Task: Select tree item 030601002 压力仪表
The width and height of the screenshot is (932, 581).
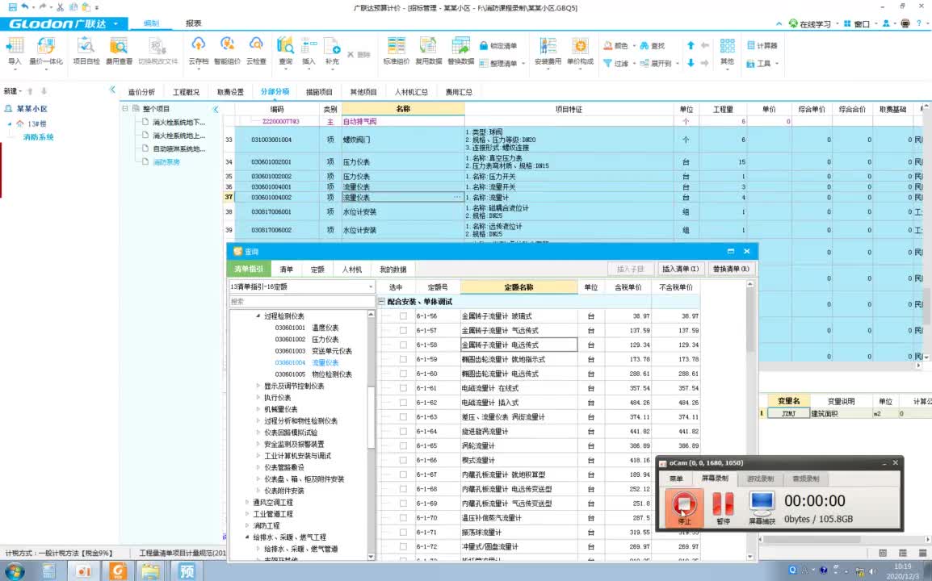Action: (307, 339)
